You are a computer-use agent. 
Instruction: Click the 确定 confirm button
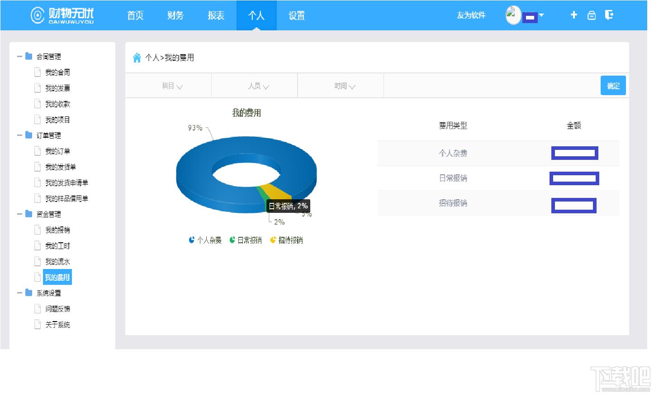[x=613, y=86]
